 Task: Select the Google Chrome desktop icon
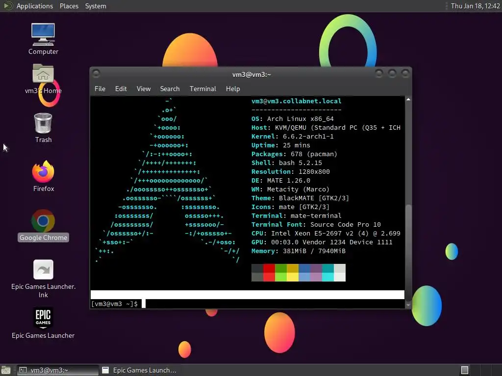pos(43,225)
